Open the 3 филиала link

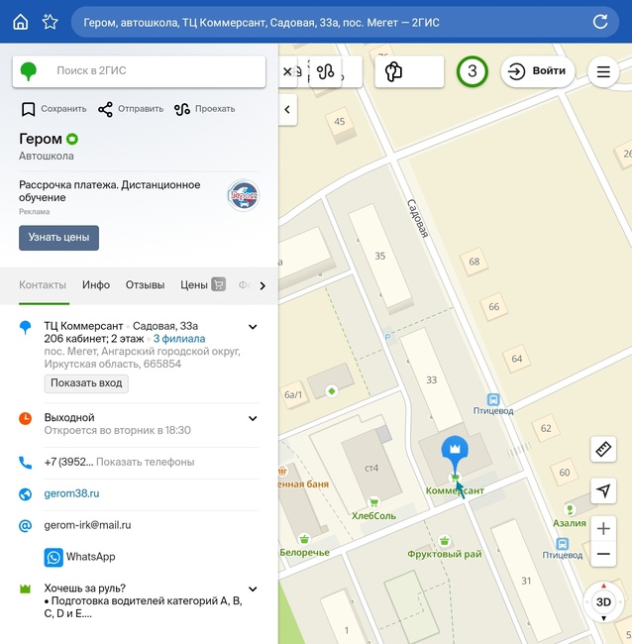coord(179,339)
